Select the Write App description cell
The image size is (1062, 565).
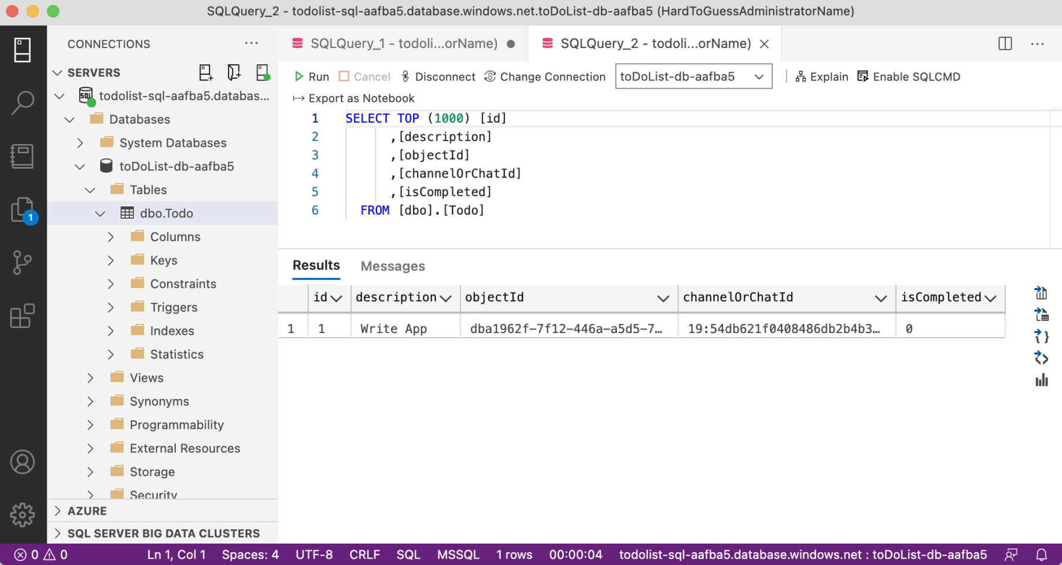tap(394, 328)
